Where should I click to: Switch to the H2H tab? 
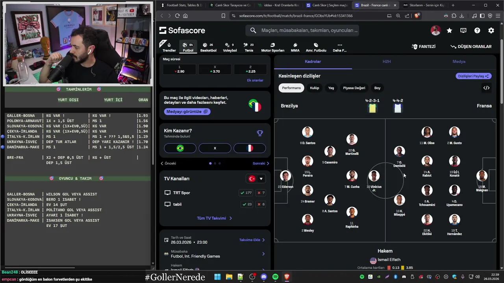click(x=387, y=62)
